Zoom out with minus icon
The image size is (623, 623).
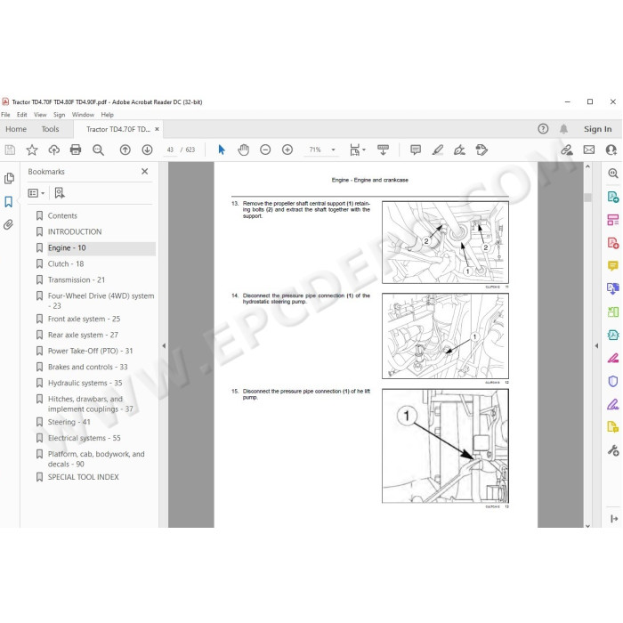tap(265, 150)
